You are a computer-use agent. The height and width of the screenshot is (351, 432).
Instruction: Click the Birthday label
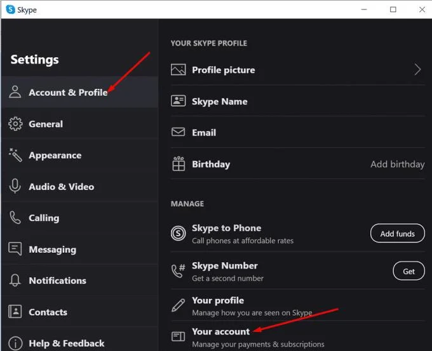pyautogui.click(x=211, y=164)
